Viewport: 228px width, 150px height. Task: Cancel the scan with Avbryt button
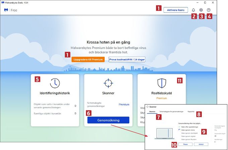tap(201, 144)
